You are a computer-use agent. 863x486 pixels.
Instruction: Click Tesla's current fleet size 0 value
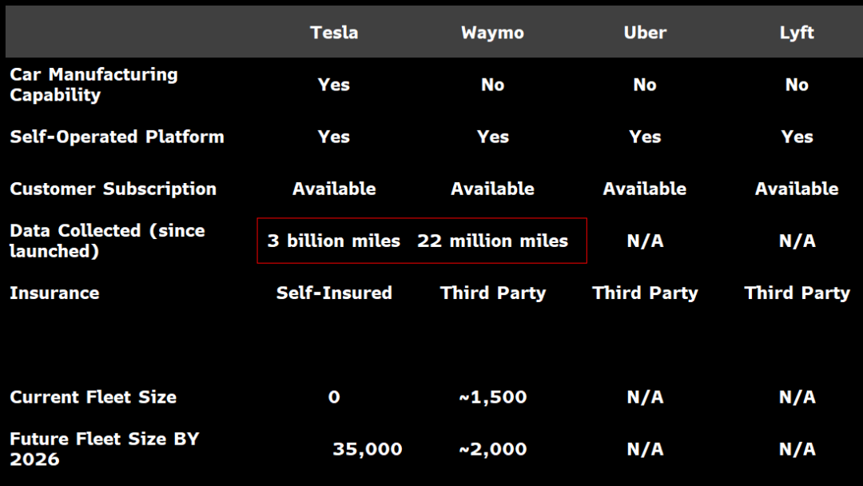(334, 397)
